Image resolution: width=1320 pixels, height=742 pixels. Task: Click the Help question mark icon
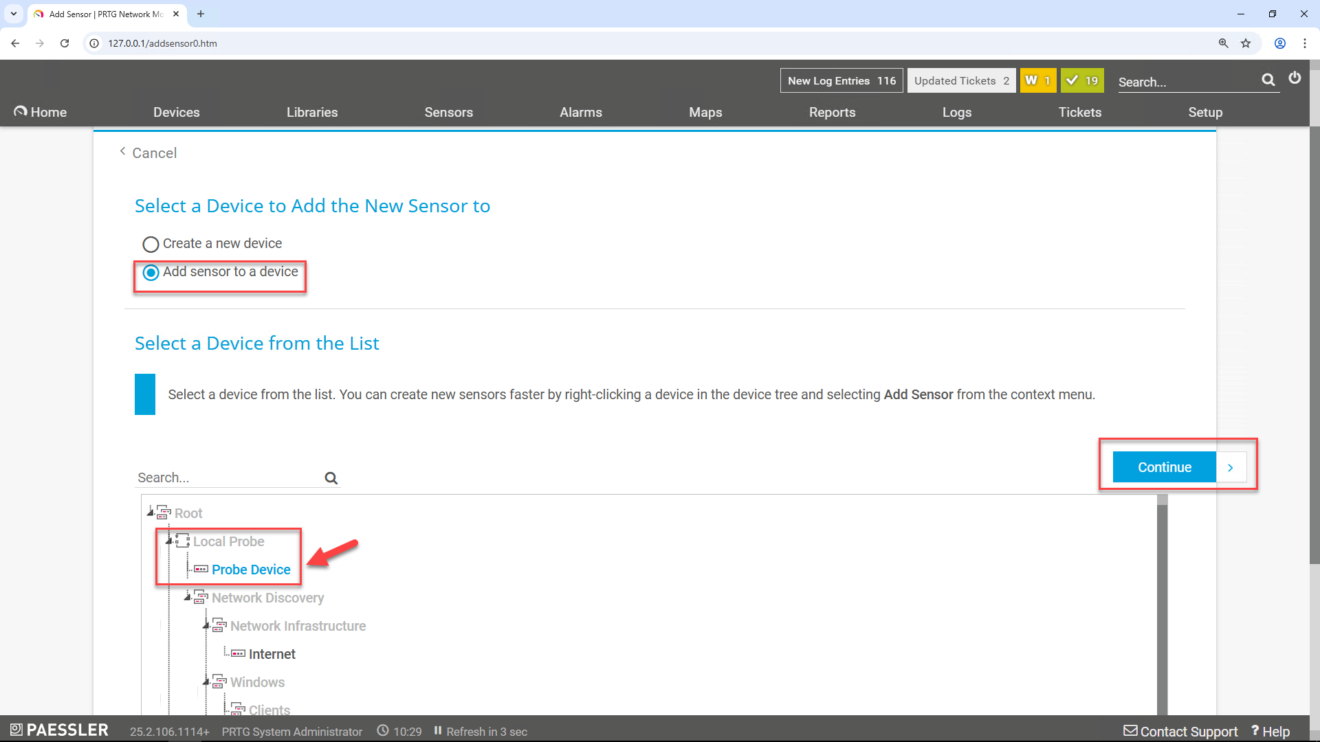1255,730
